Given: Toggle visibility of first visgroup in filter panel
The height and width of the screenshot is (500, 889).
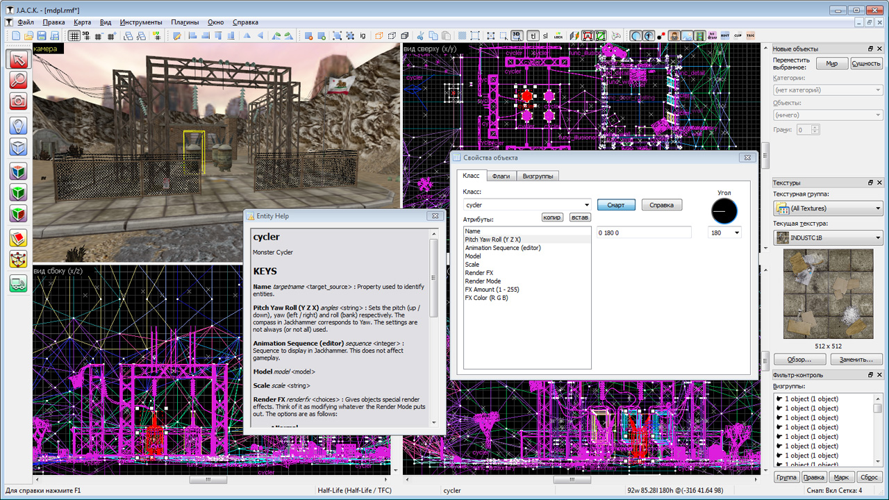Looking at the screenshot, I should pyautogui.click(x=779, y=398).
